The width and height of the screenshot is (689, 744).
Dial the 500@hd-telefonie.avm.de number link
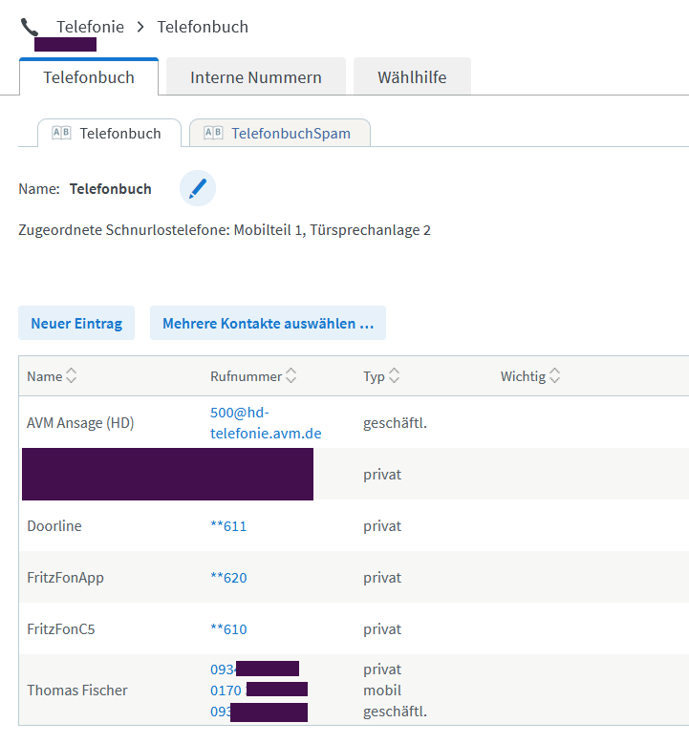coord(266,423)
